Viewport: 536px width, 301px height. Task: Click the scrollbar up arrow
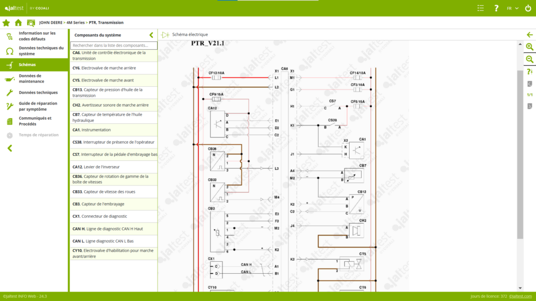(520, 44)
